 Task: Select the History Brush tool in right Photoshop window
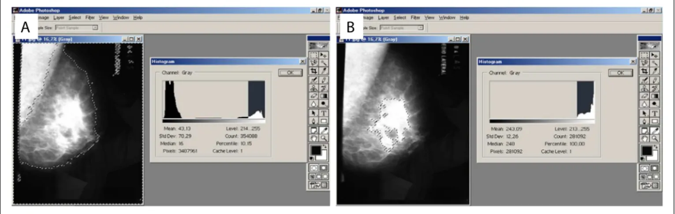655,87
